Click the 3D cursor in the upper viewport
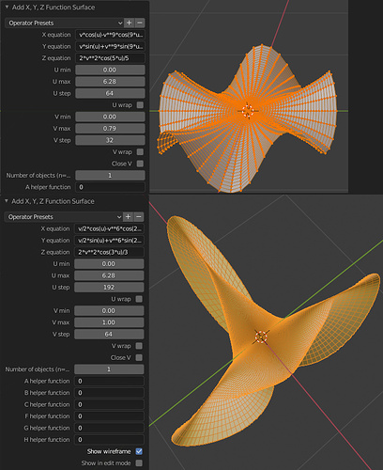Image resolution: width=383 pixels, height=470 pixels. coord(248,111)
